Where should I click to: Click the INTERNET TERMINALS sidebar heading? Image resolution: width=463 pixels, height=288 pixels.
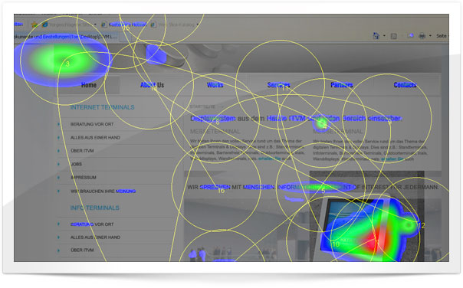pos(102,107)
